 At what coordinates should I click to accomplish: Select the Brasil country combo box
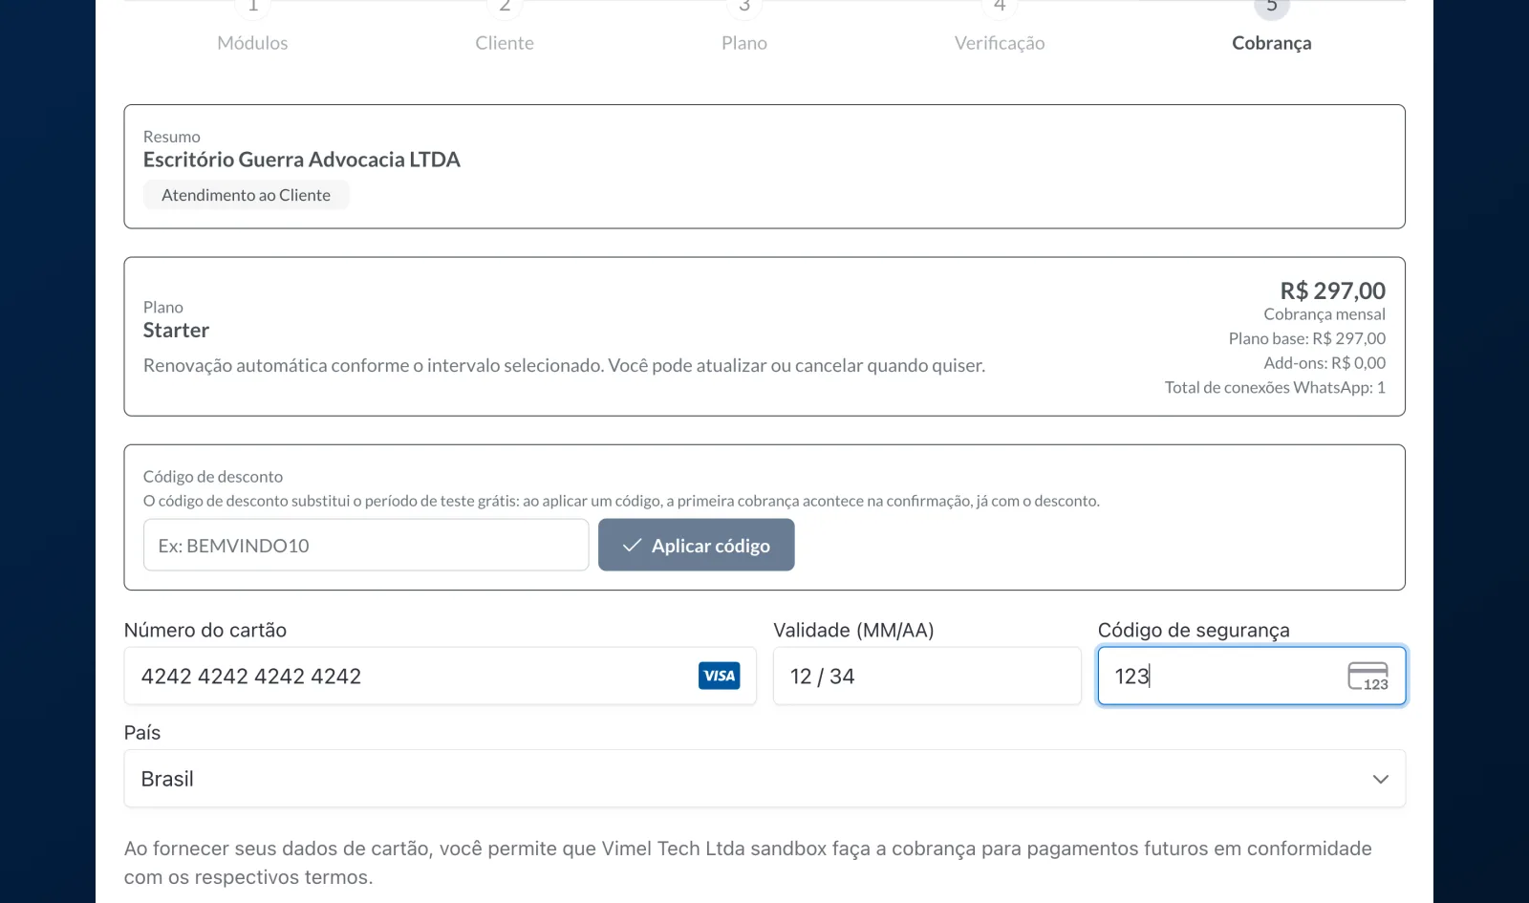tap(764, 779)
